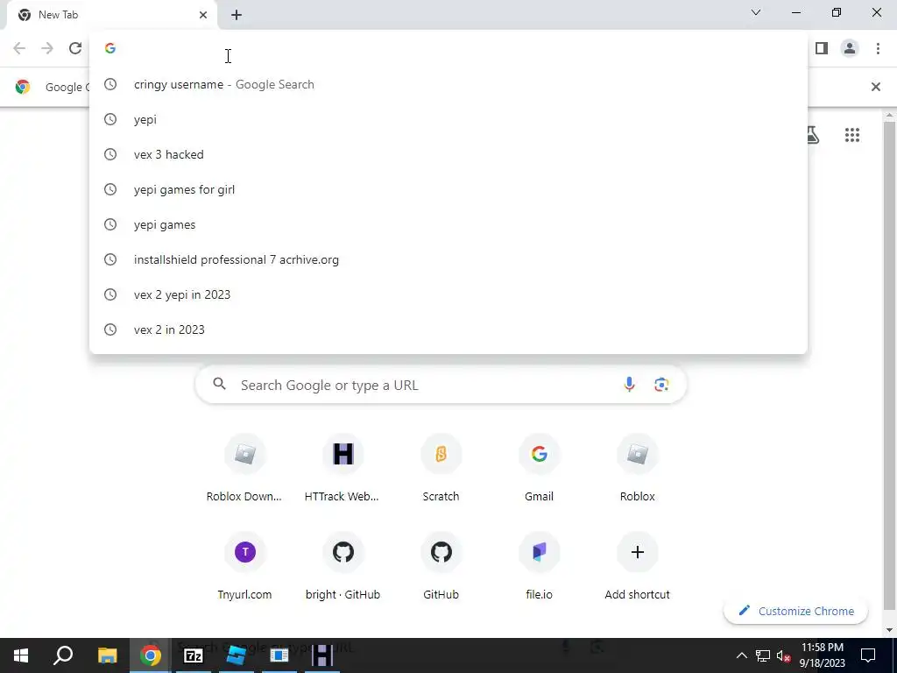Open the Scratch shortcut
The image size is (897, 673).
point(441,470)
